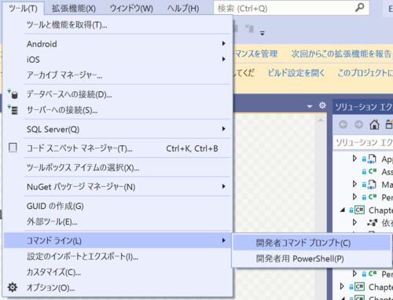Open コード スニペット マネージャー(T)...
The height and width of the screenshot is (300, 393).
point(117,148)
